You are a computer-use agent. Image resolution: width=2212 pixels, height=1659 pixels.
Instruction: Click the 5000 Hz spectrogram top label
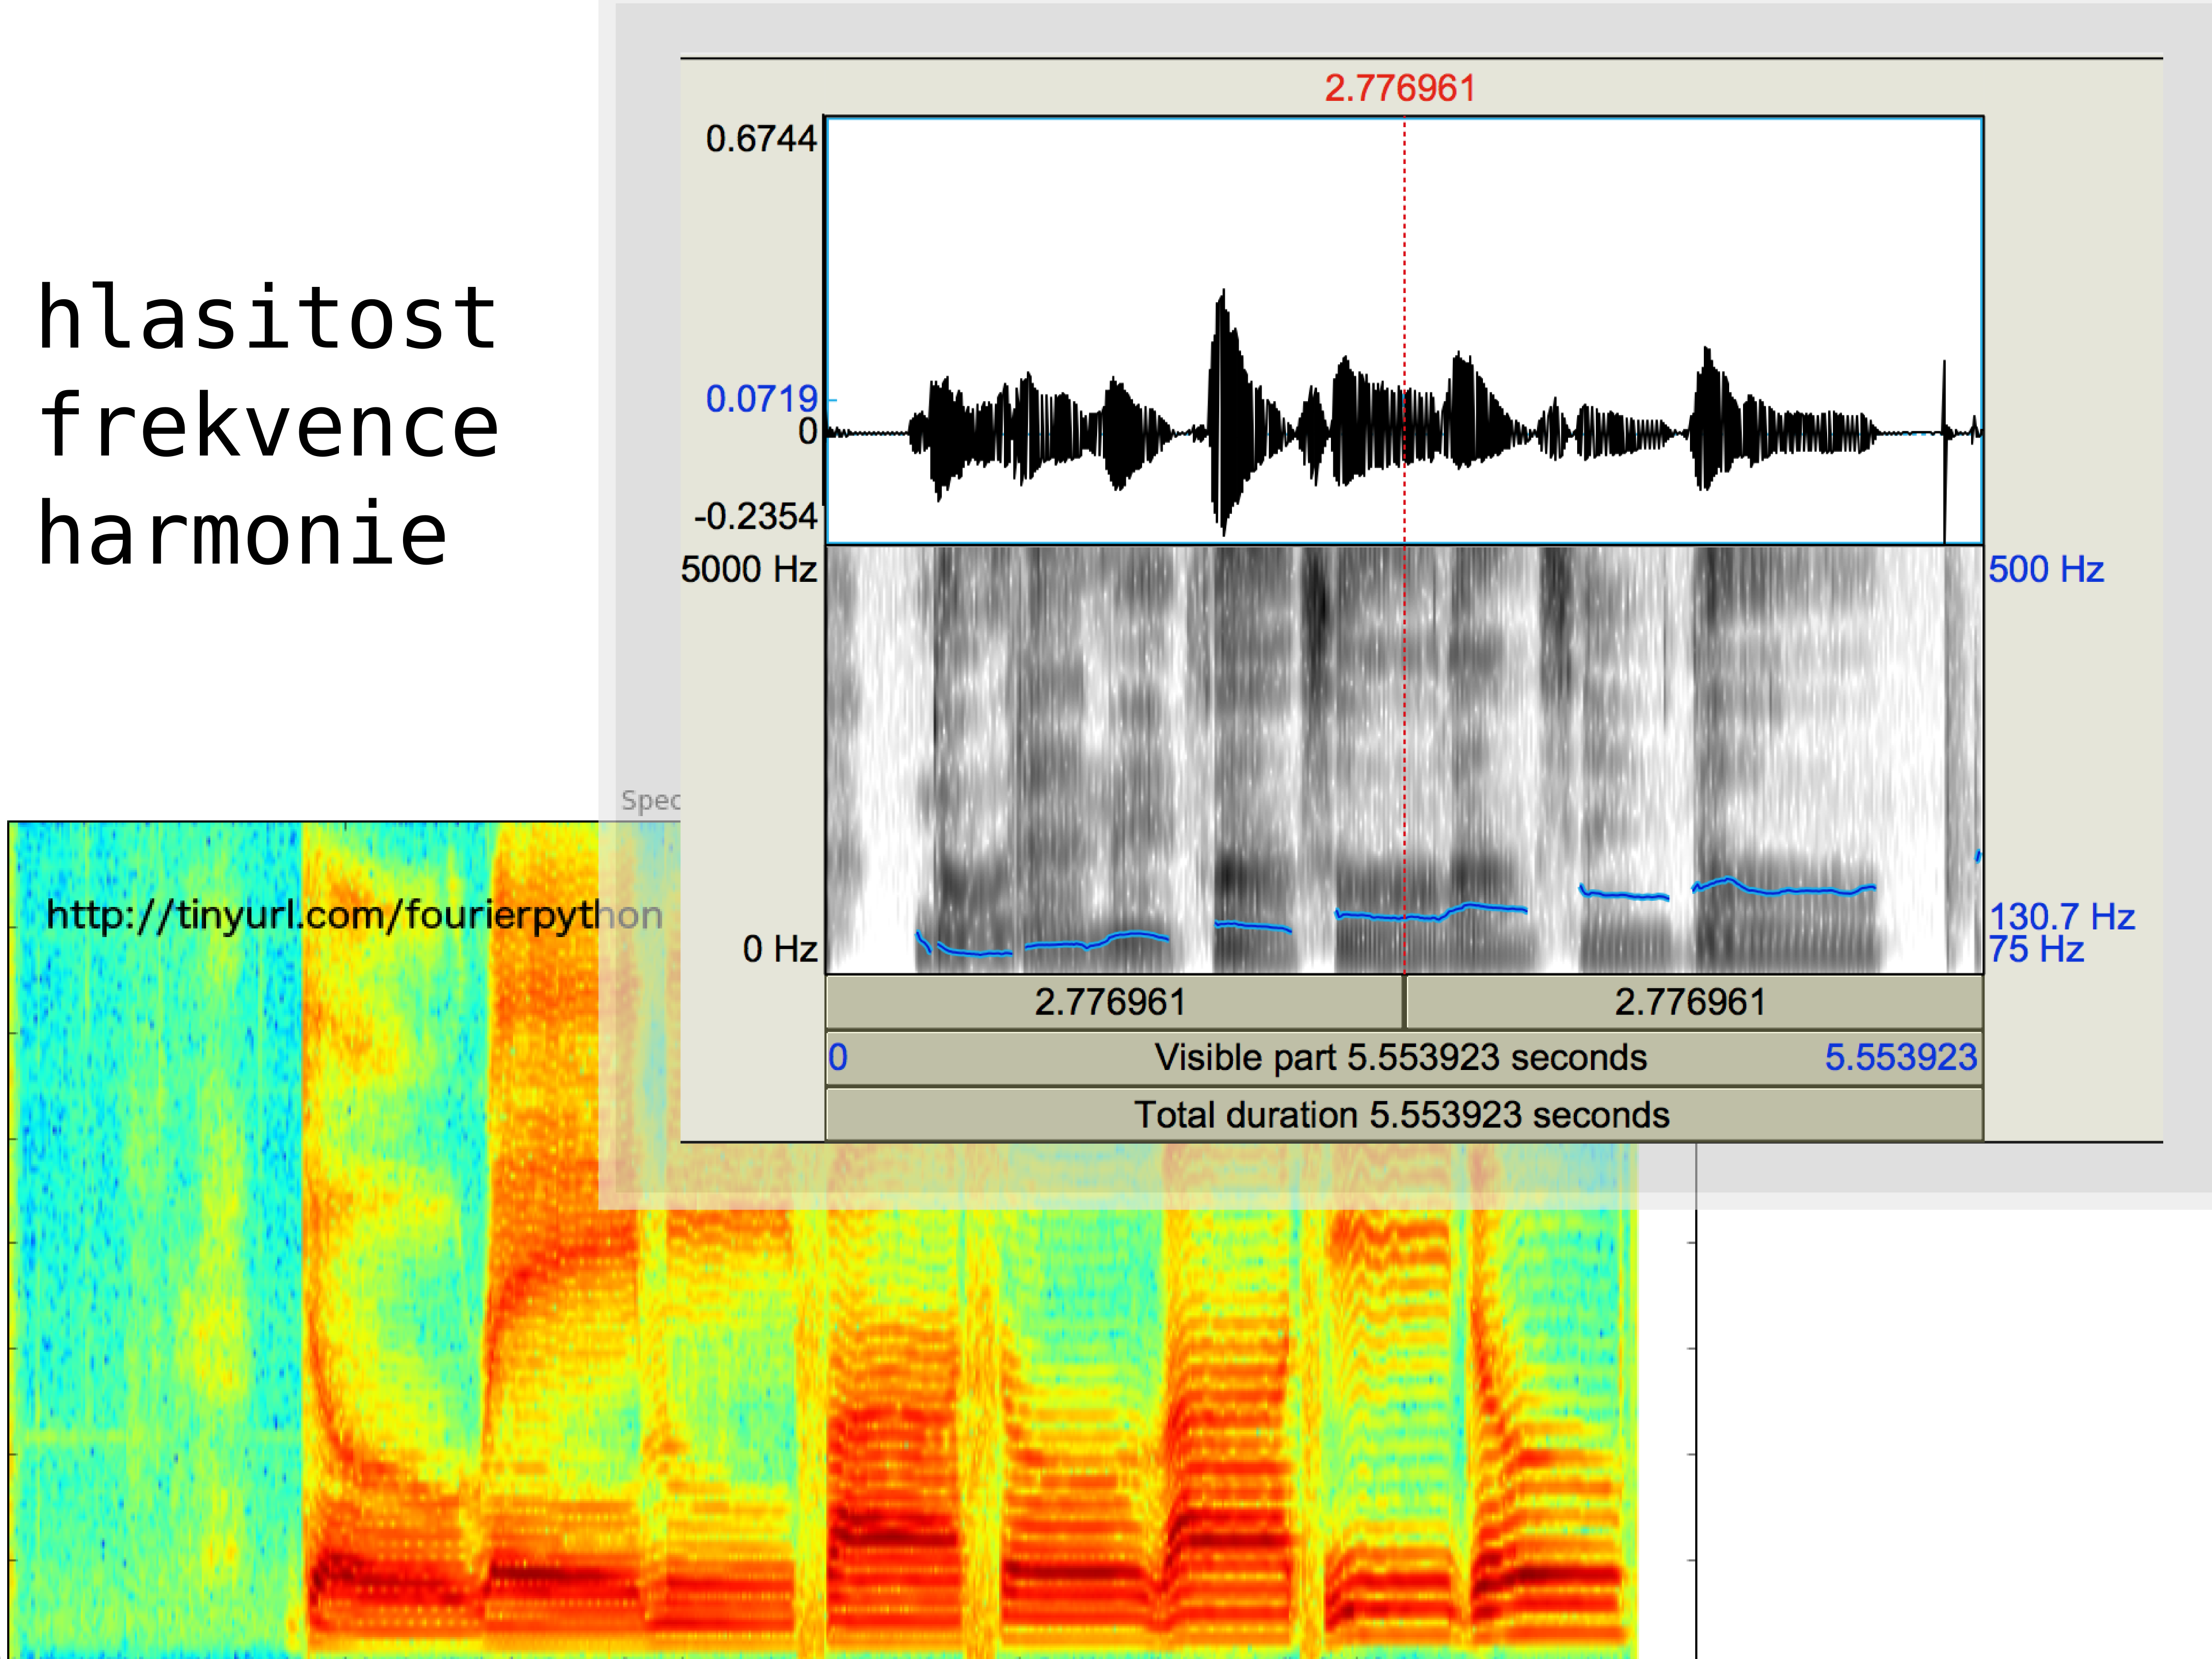pyautogui.click(x=749, y=569)
